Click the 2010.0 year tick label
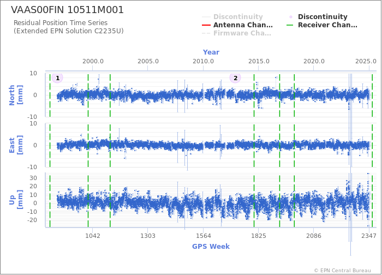Image resolution: width=382 pixels, height=275 pixels. (x=203, y=61)
